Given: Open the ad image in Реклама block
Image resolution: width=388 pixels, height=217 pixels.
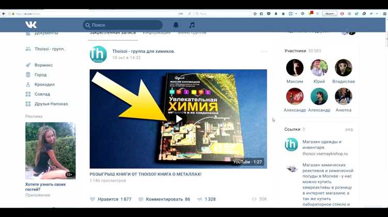Looking at the screenshot, I should point(51,151).
